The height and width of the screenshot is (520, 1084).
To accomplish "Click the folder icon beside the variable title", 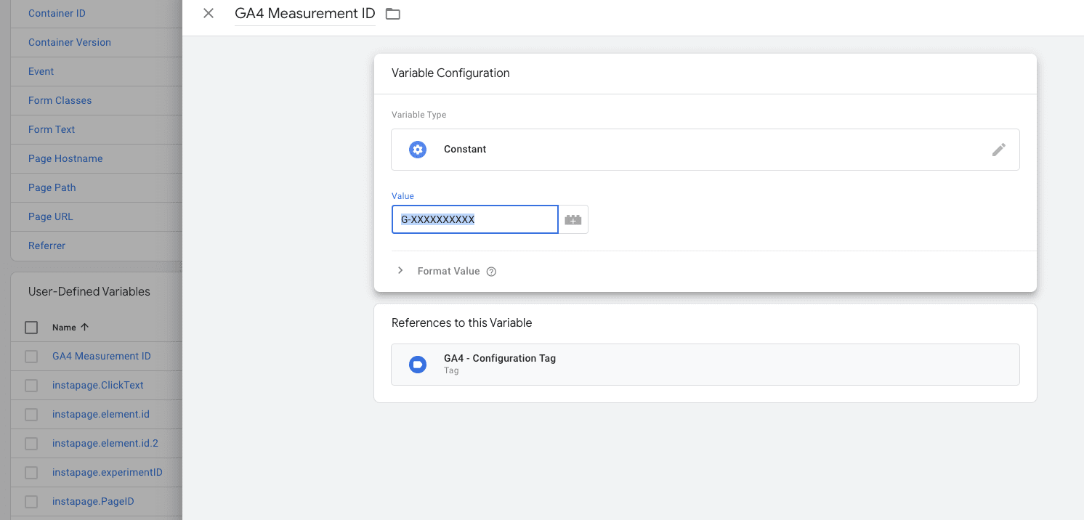I will pos(392,13).
